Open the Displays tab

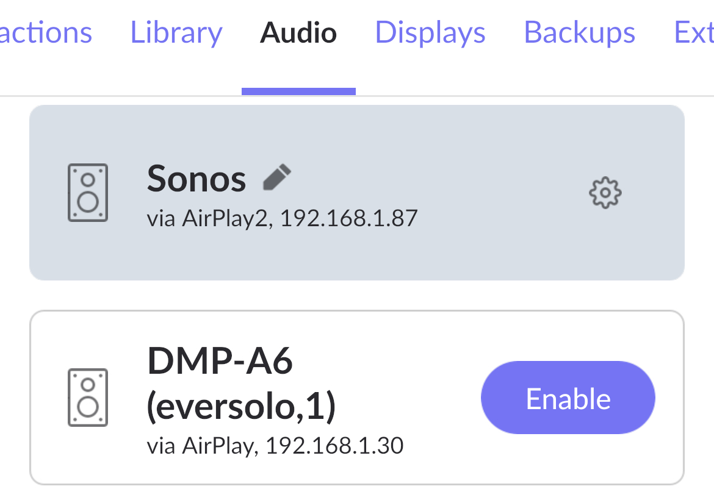[x=430, y=32]
